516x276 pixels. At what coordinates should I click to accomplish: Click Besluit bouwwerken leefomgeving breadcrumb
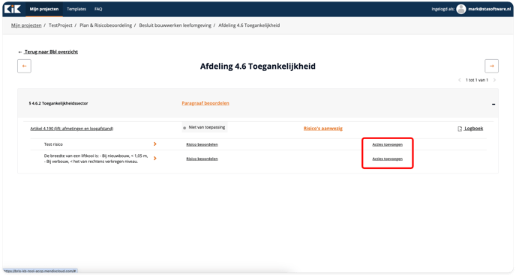tap(175, 25)
